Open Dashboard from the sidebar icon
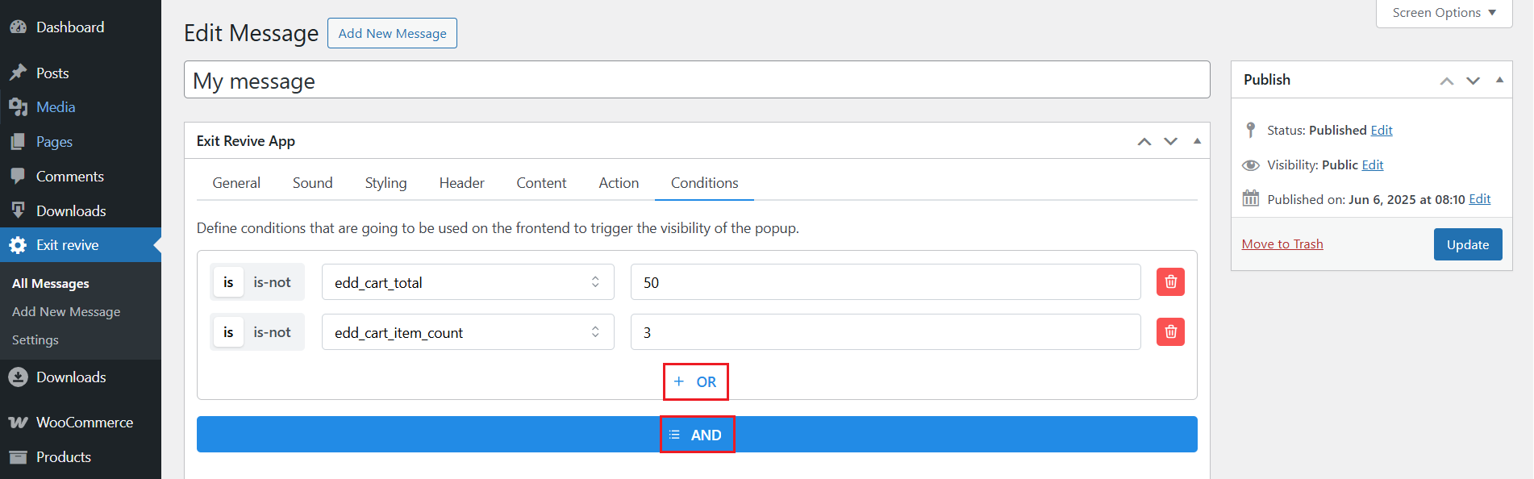Viewport: 1534px width, 479px height. 18,27
